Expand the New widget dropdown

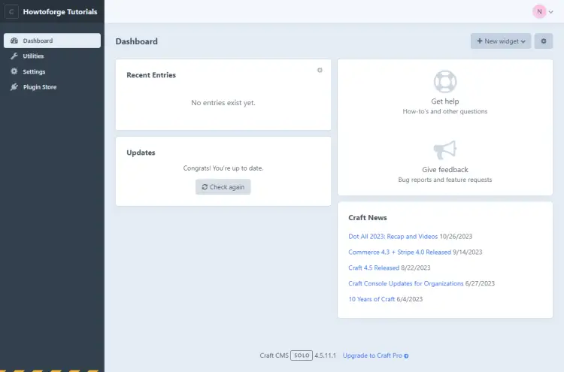pos(500,41)
